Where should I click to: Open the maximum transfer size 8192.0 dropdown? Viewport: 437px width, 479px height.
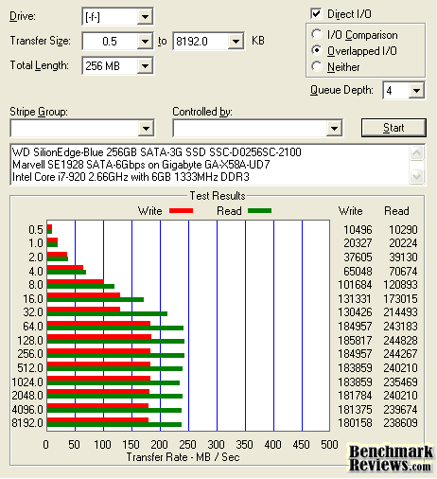(x=236, y=42)
